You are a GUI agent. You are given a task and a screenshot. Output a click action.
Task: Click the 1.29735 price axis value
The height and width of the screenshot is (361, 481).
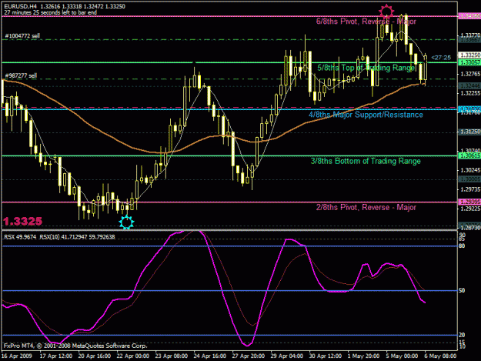point(470,189)
